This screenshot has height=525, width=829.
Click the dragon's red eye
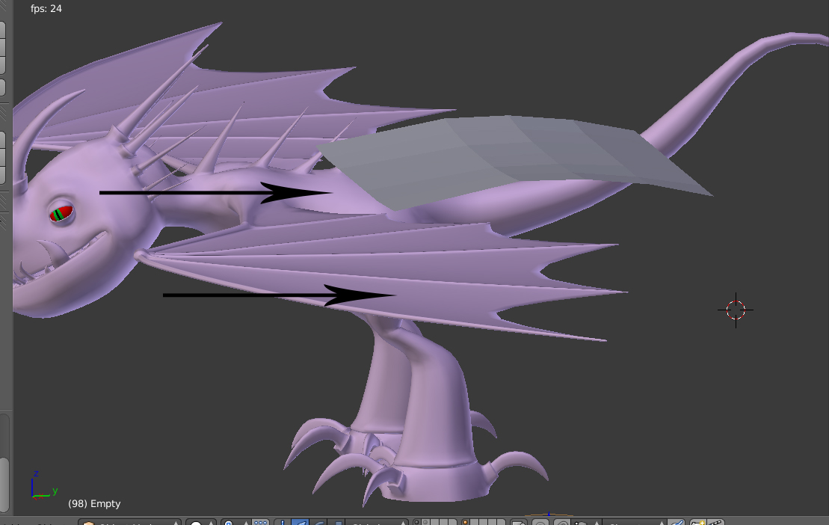click(61, 213)
